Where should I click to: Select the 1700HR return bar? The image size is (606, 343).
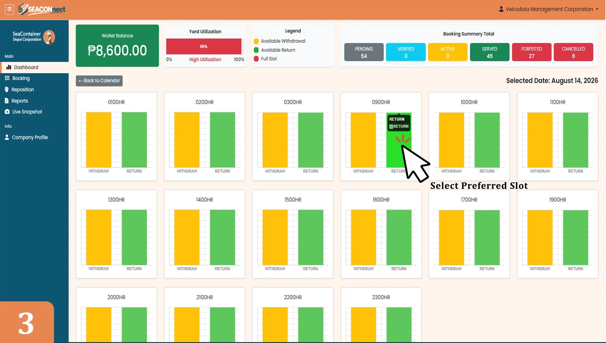click(487, 237)
